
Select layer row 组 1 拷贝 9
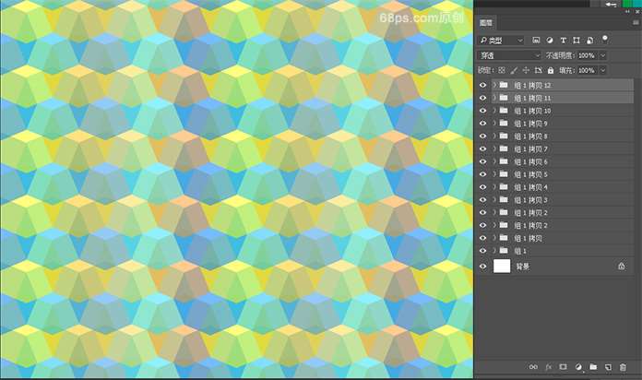coord(562,123)
